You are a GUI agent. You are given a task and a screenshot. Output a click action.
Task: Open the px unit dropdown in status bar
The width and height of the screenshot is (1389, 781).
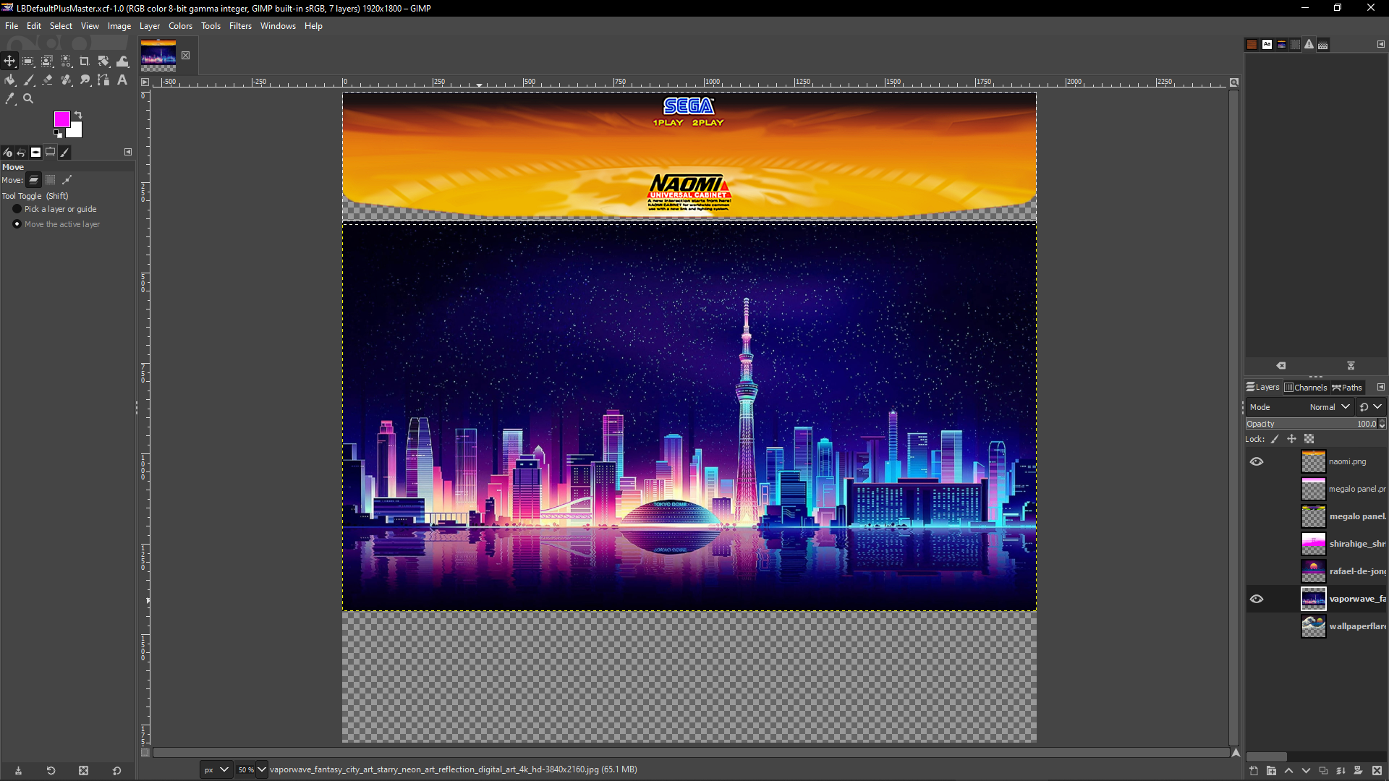coord(216,769)
